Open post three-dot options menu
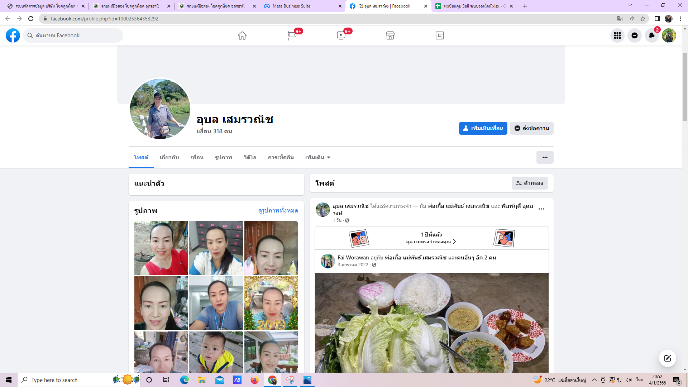Screen dimensions: 688x387 tap(541, 209)
